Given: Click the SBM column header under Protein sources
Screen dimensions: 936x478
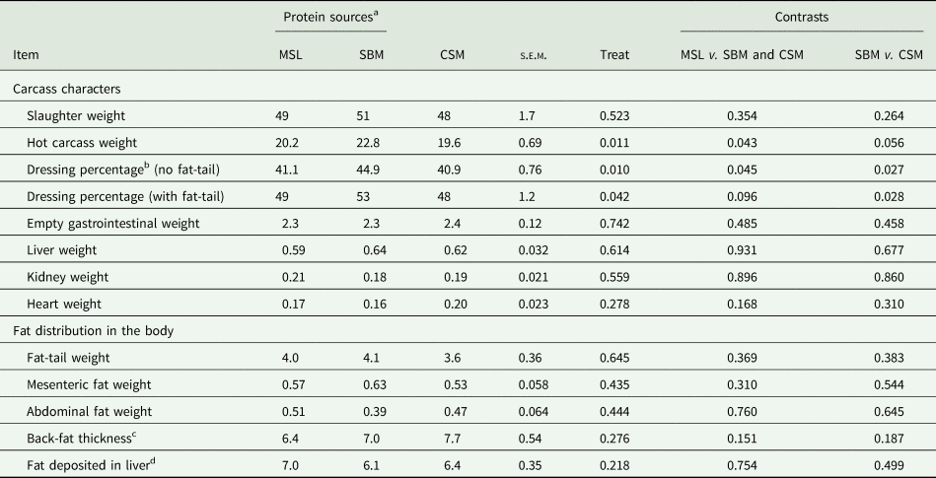Looking at the screenshot, I should [x=371, y=54].
